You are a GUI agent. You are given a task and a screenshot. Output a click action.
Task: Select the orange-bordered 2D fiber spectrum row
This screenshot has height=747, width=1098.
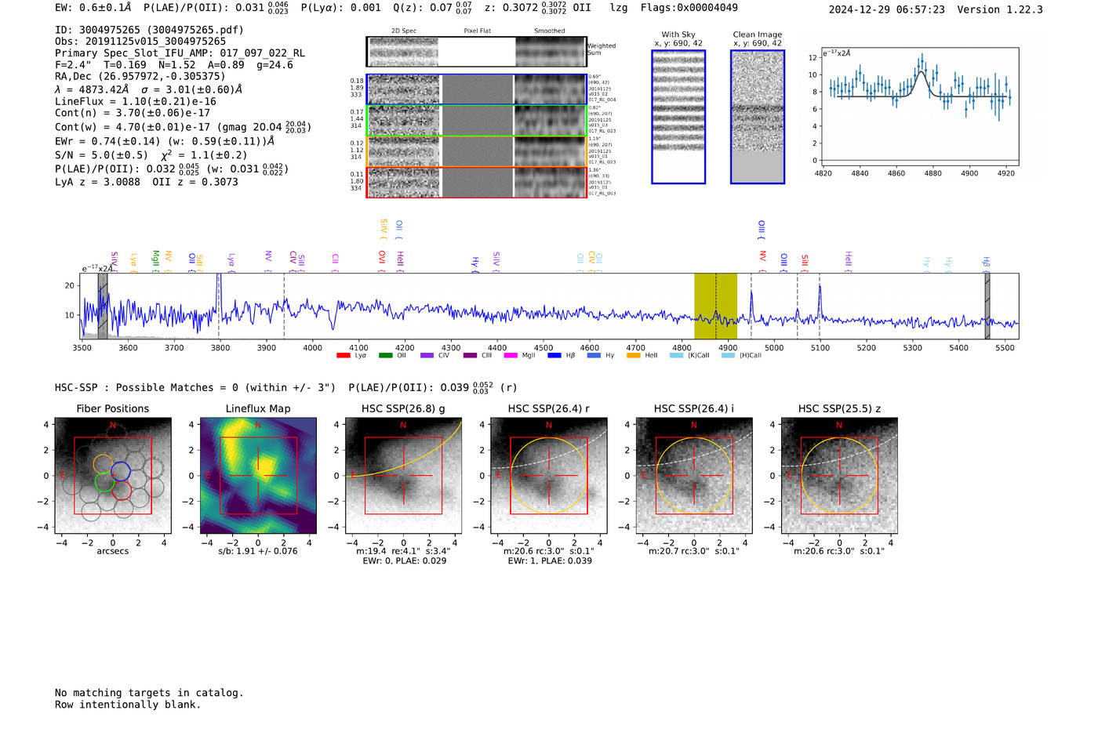[x=476, y=151]
